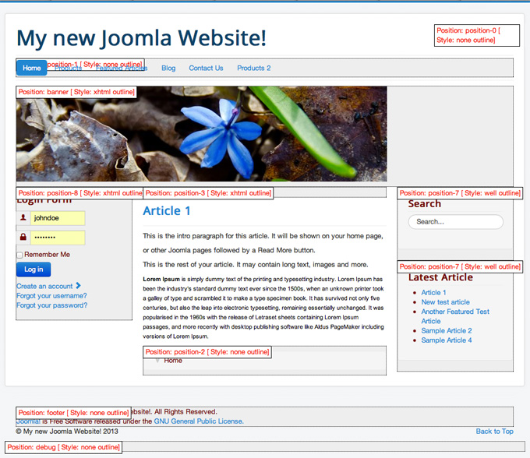Click the user icon beside the username field
This screenshot has width=530, height=458.
(x=23, y=219)
